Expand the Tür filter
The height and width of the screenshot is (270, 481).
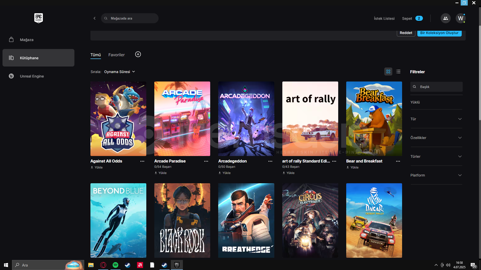point(436,119)
